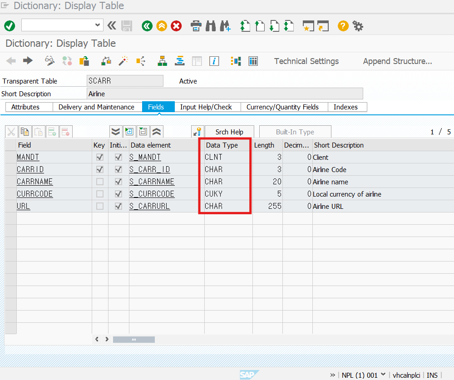The width and height of the screenshot is (454, 380).
Task: Click the gear icon to customize local layout
Action: pos(358,26)
